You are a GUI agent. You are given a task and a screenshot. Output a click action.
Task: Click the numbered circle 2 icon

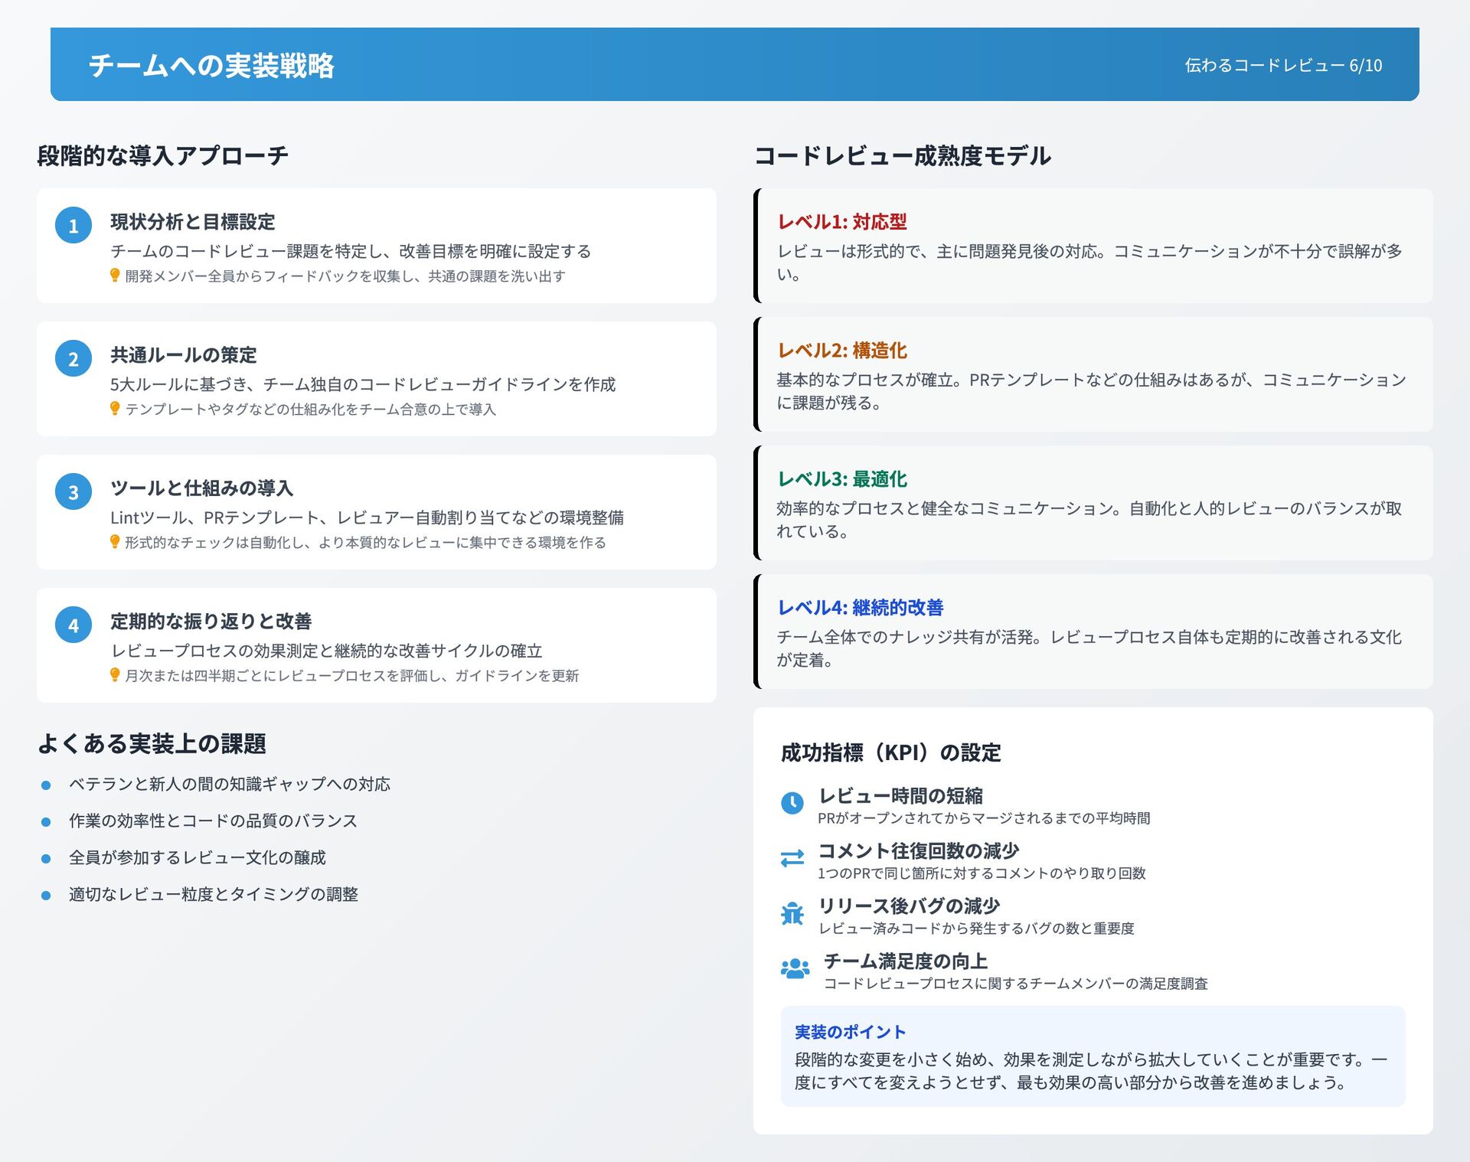[x=73, y=359]
